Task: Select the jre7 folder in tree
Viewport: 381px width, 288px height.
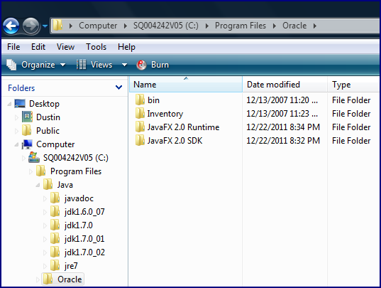Action: [x=71, y=266]
